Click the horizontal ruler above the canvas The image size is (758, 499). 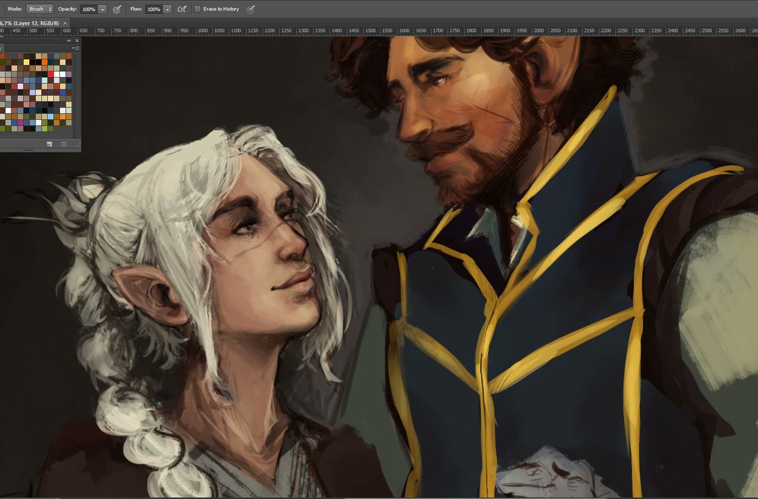coord(379,30)
